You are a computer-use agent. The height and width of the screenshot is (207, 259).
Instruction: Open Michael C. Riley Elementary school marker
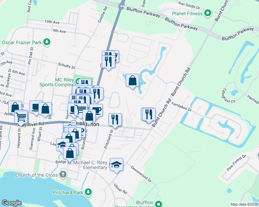coord(116,165)
